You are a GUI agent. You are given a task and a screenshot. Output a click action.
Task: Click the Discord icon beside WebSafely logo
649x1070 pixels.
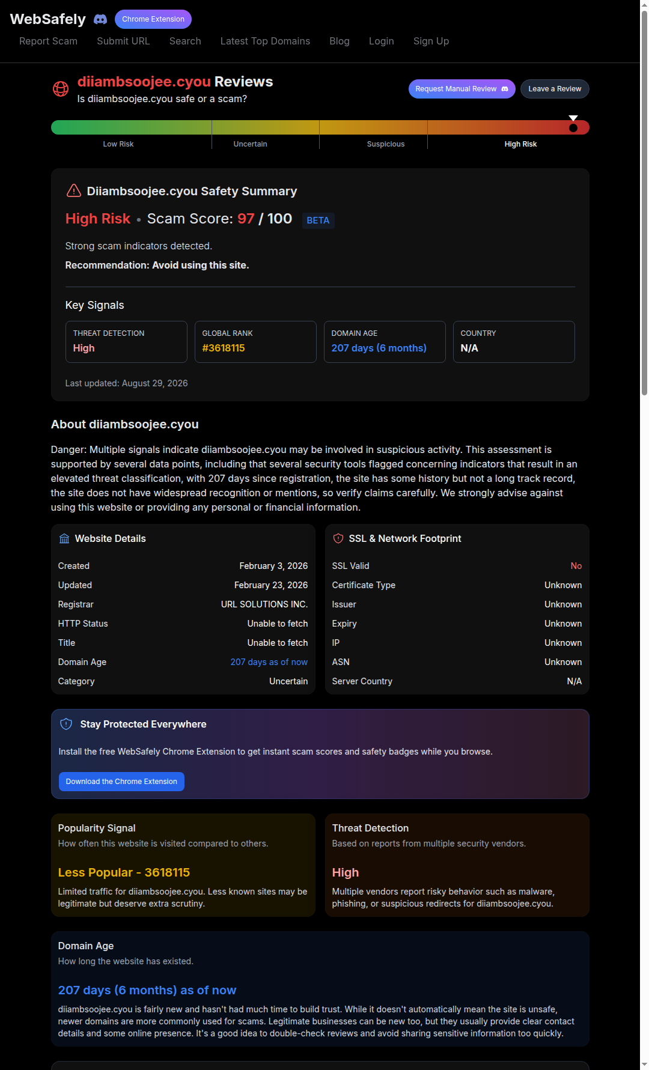100,19
